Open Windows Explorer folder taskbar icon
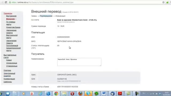 pyautogui.click(x=64, y=94)
